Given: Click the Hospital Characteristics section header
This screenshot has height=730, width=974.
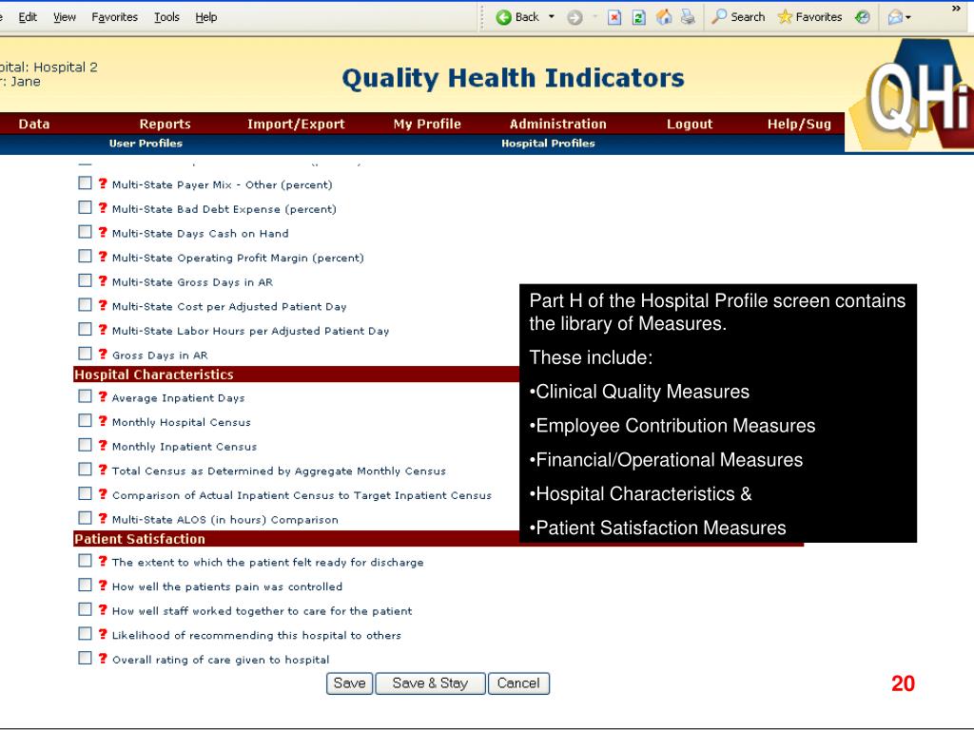Looking at the screenshot, I should [x=296, y=375].
